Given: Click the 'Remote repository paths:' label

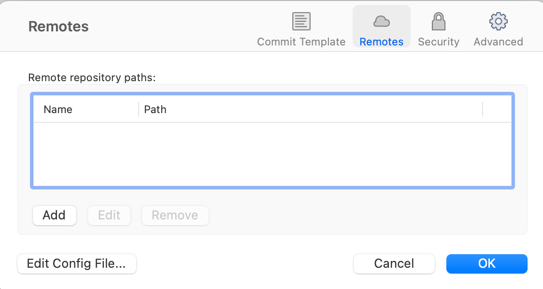Looking at the screenshot, I should tap(92, 78).
